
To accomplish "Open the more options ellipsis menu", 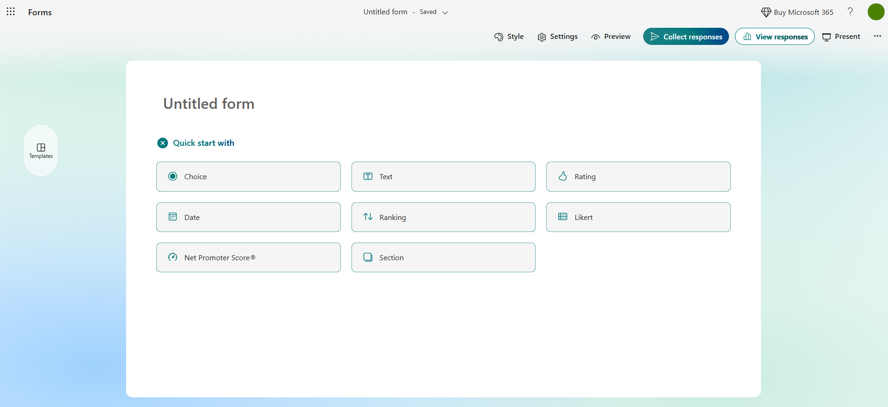I will [x=877, y=36].
